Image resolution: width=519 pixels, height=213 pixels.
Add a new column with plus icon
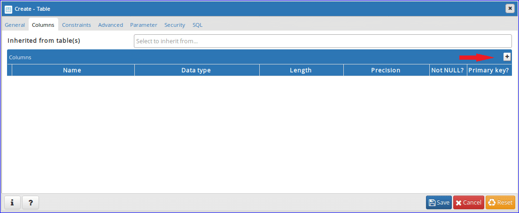coord(507,56)
